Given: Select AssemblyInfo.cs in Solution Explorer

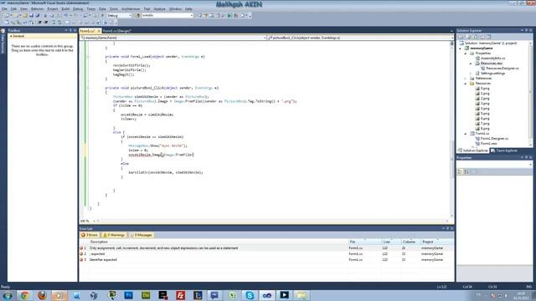Looking at the screenshot, I should pos(492,59).
